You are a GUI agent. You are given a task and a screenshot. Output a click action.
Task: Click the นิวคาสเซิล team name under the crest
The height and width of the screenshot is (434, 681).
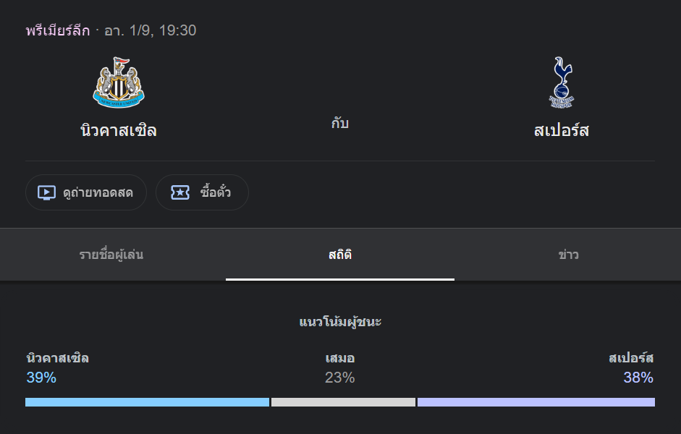(x=119, y=130)
